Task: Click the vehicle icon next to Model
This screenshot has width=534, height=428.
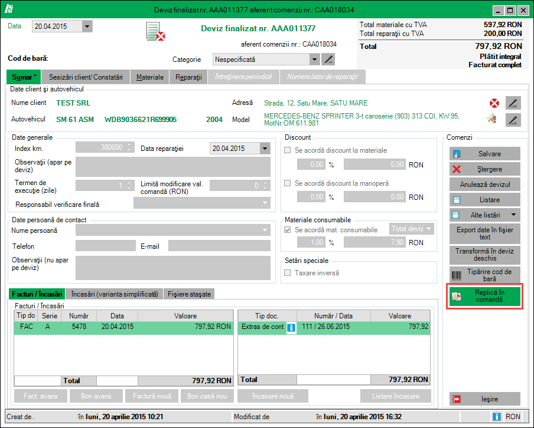Action: click(x=492, y=118)
